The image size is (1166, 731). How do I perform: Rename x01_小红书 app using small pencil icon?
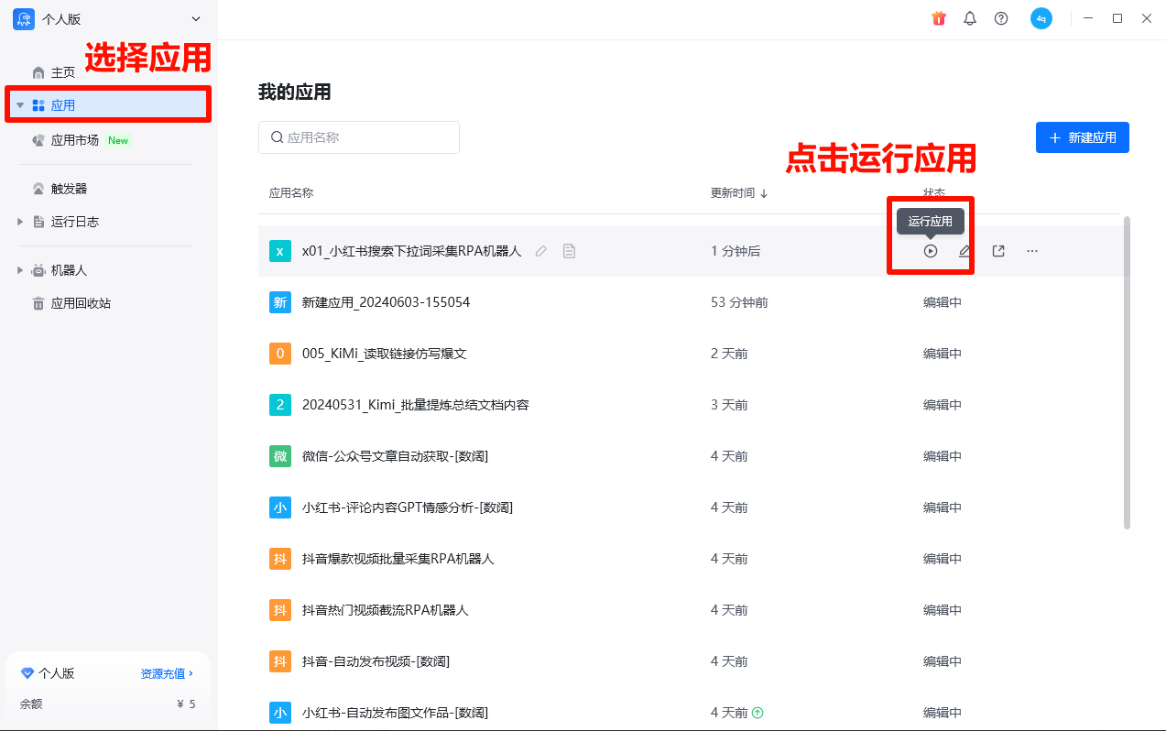click(541, 251)
